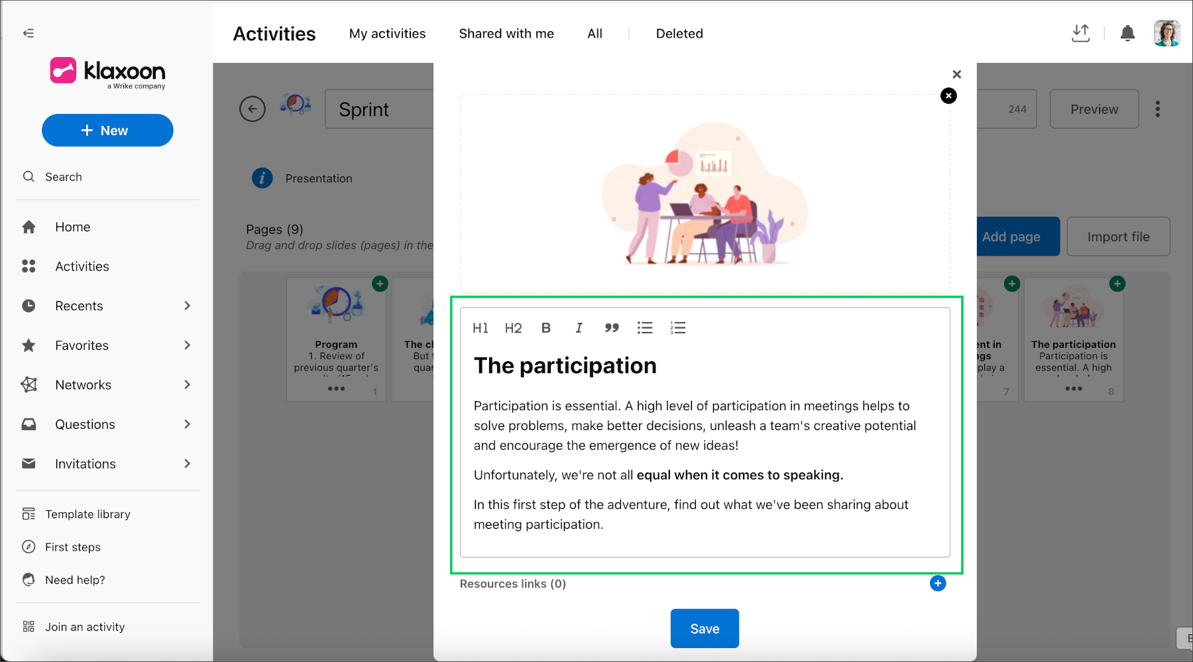Insert a block quote

coord(612,328)
